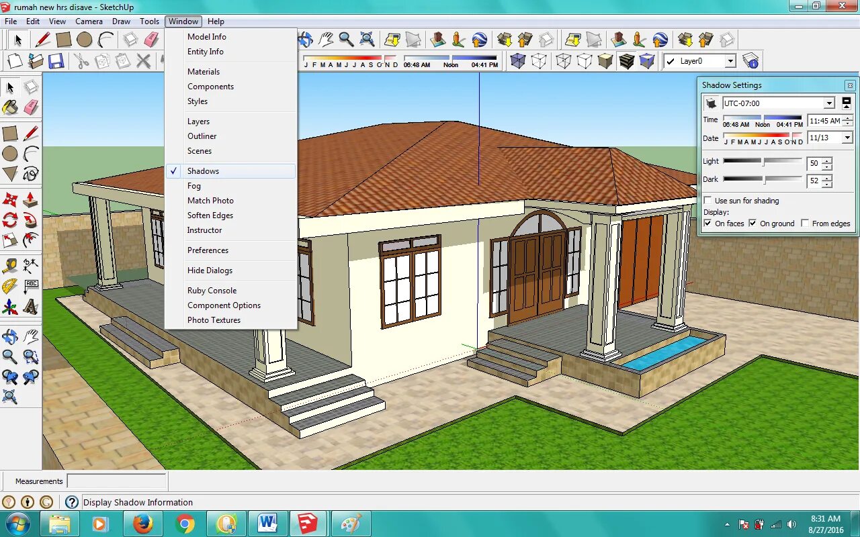Click the Light value field showing 50

(814, 163)
